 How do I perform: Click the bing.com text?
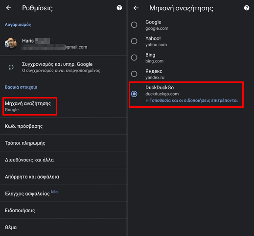(x=154, y=61)
